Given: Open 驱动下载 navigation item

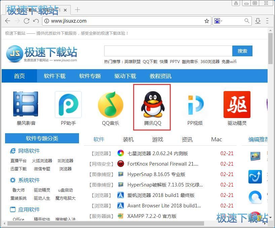Looking at the screenshot, I should (x=125, y=76).
